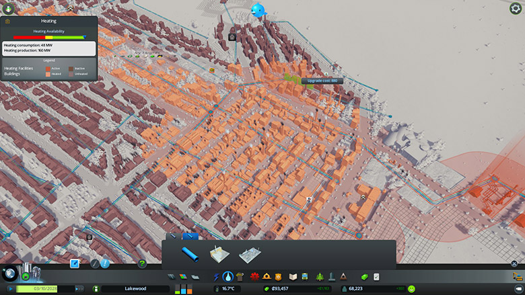Click the green happiness smiley face

[411, 289]
